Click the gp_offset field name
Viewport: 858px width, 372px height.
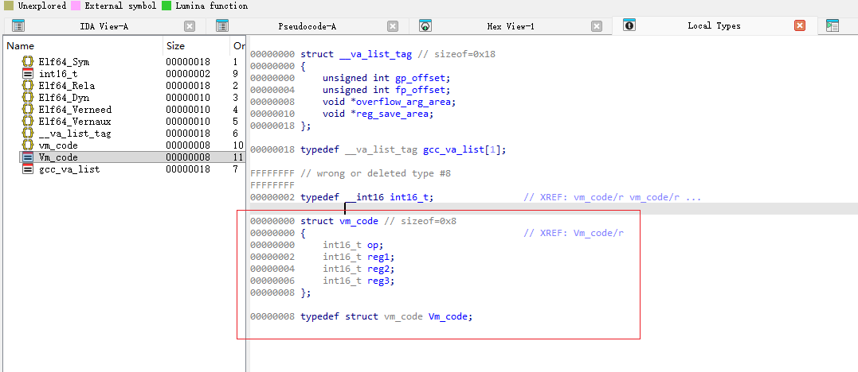(420, 78)
